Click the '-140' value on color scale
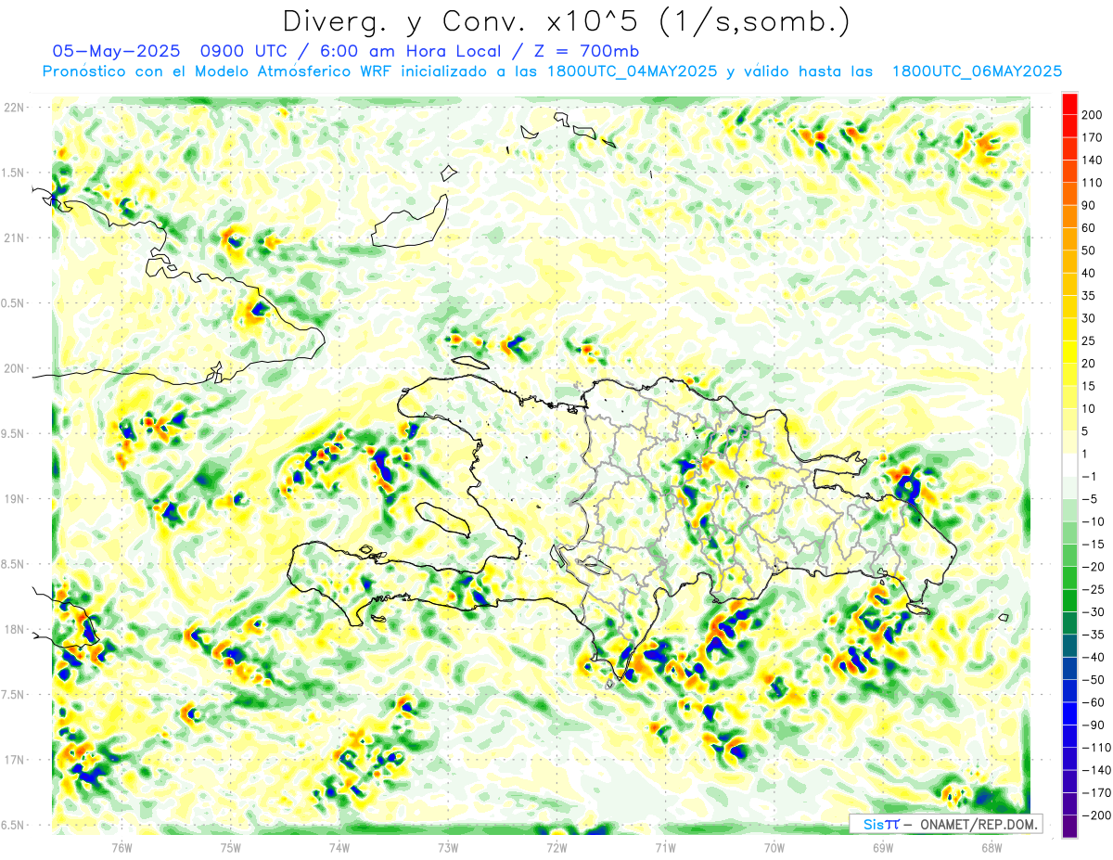 coord(1097,770)
